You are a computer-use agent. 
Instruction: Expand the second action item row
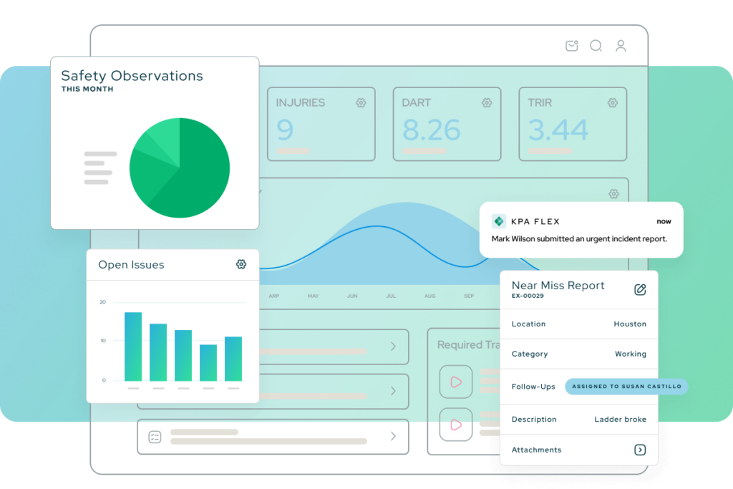click(x=392, y=391)
